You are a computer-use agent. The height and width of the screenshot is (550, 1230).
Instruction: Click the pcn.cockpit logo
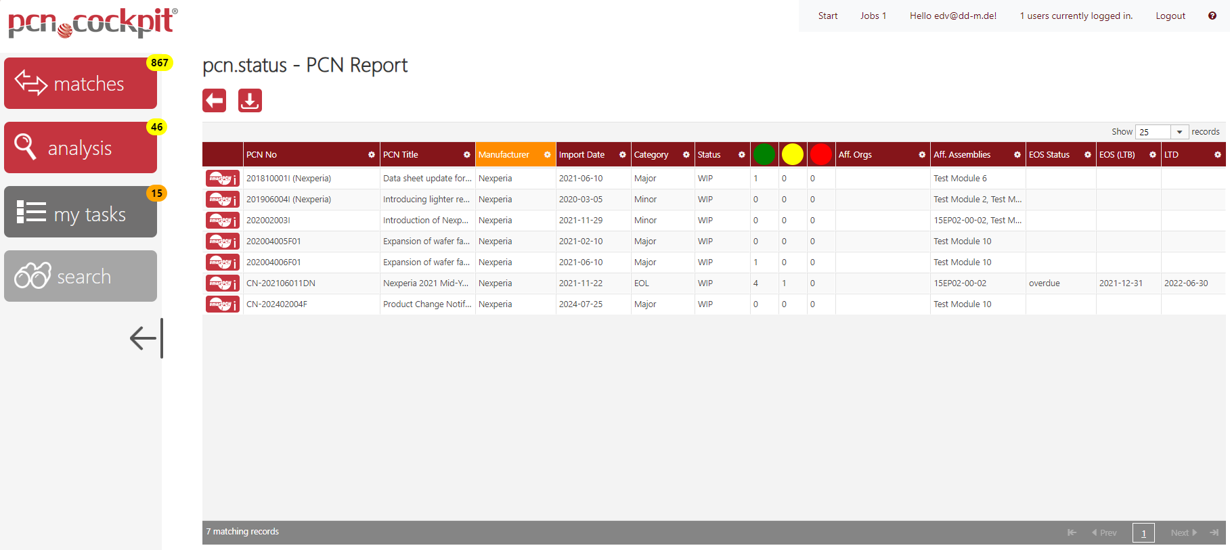click(93, 22)
